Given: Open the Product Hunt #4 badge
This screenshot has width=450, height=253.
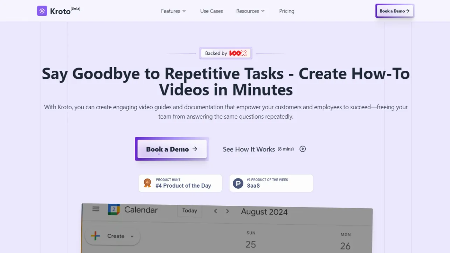Looking at the screenshot, I should pyautogui.click(x=180, y=183).
